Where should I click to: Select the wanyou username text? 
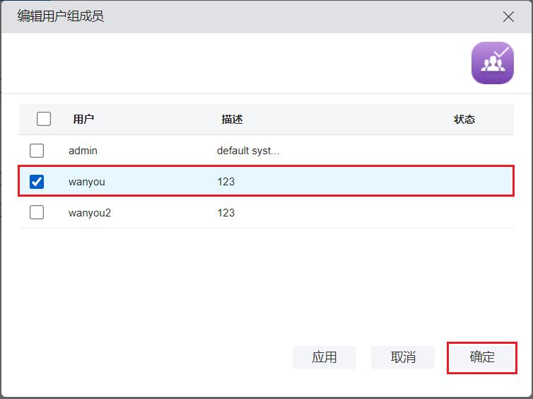[x=86, y=182]
